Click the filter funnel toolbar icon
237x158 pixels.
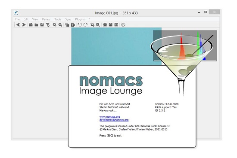[x=48, y=25]
